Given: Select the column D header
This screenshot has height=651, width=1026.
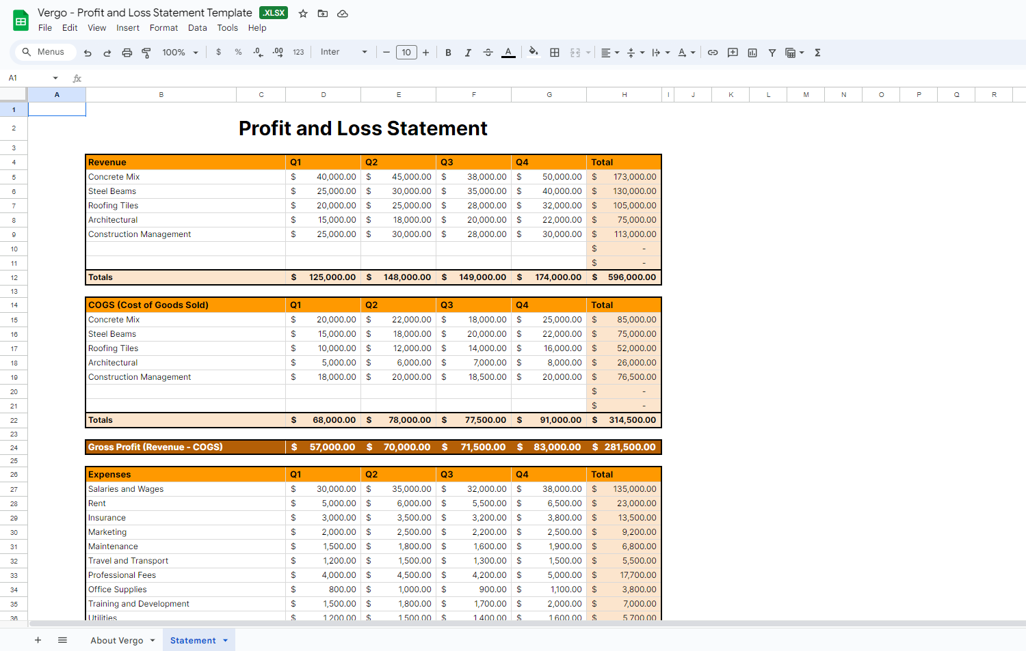Looking at the screenshot, I should pyautogui.click(x=324, y=95).
